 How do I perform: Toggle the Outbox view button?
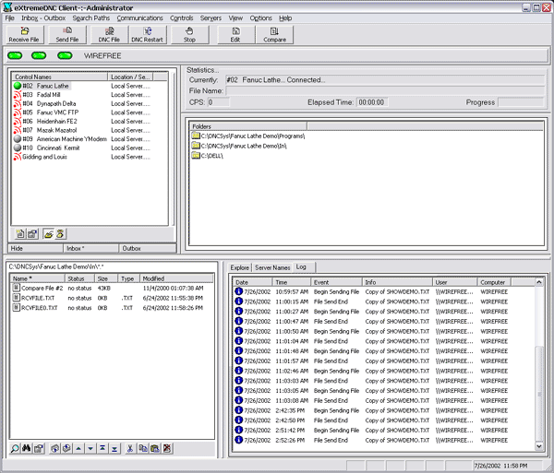(x=148, y=248)
